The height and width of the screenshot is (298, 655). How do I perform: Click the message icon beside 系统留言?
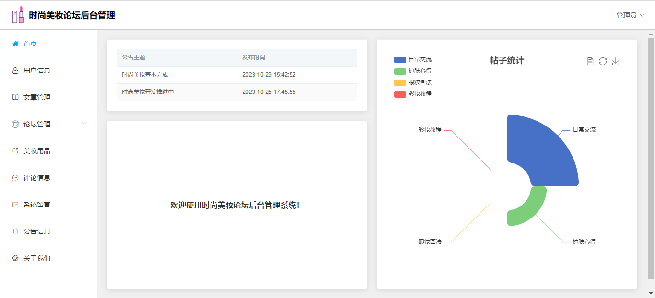(15, 205)
